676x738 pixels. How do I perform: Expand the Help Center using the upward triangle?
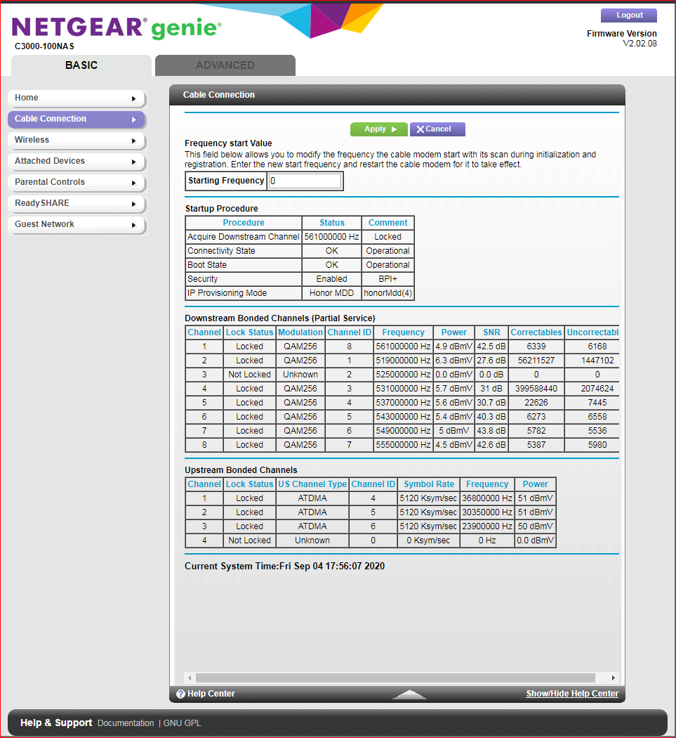click(x=409, y=694)
